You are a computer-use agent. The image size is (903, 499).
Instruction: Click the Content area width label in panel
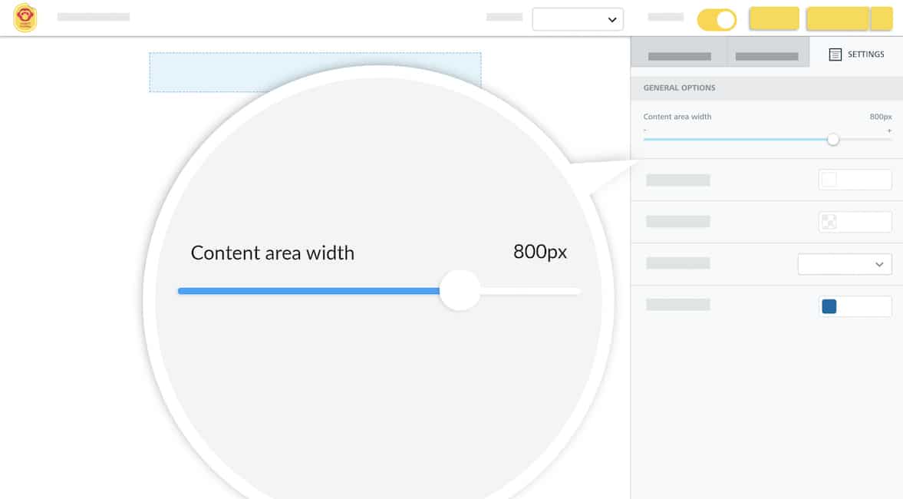677,117
